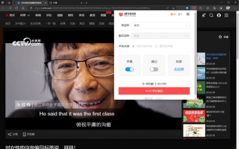
Task: Click the browser home button
Action: 23,8
